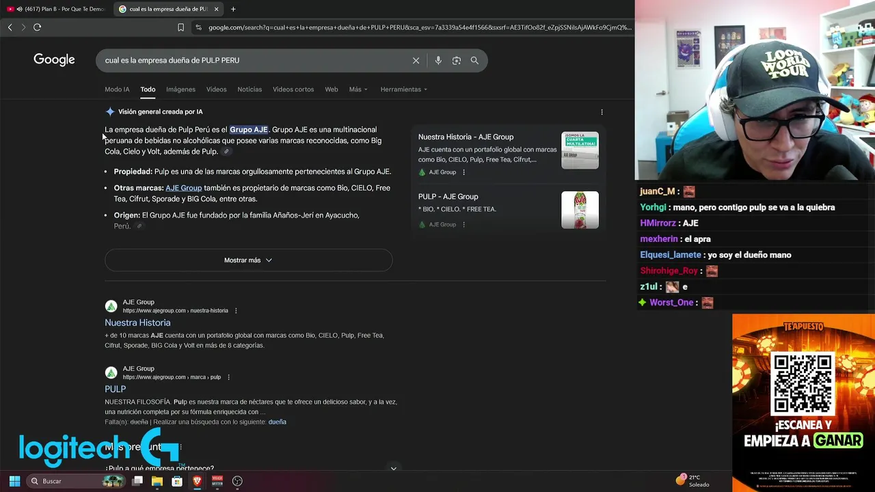Click the browser back arrow
The image size is (875, 492).
[x=10, y=27]
